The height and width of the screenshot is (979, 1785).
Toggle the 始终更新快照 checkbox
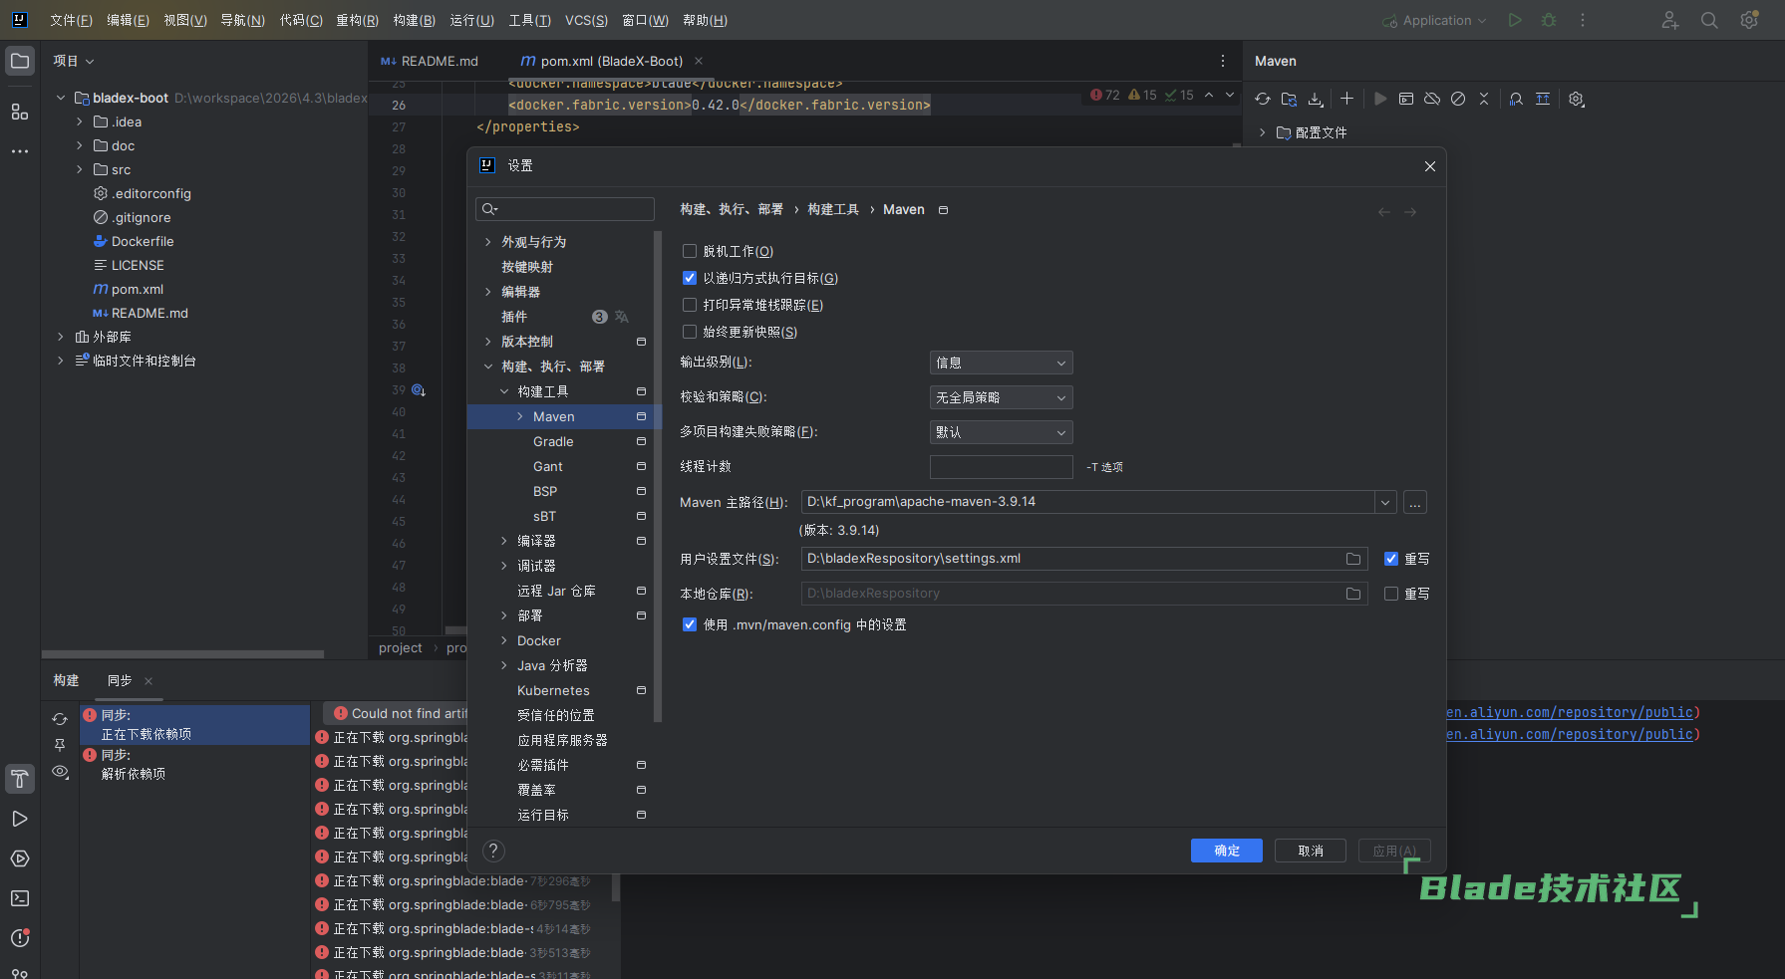click(690, 333)
